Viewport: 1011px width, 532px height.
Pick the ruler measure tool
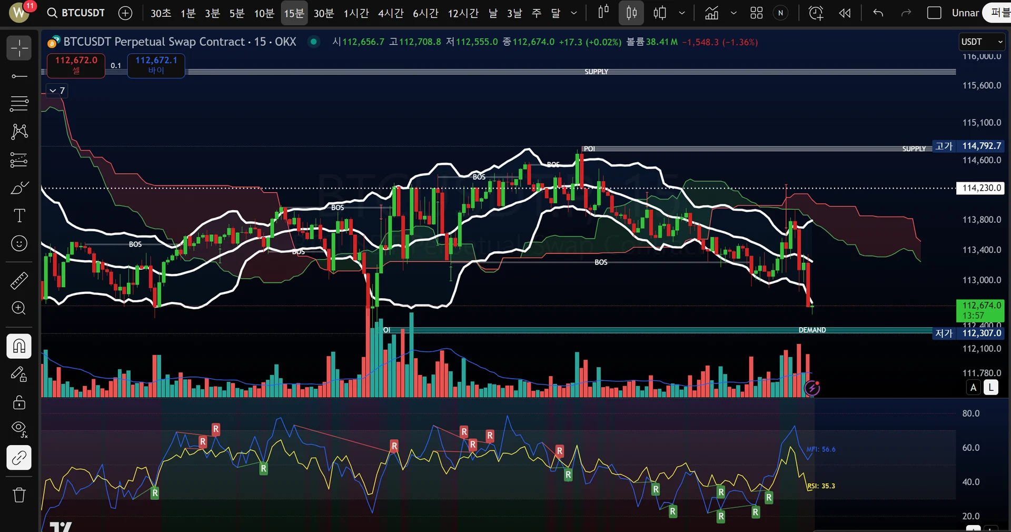pos(19,281)
